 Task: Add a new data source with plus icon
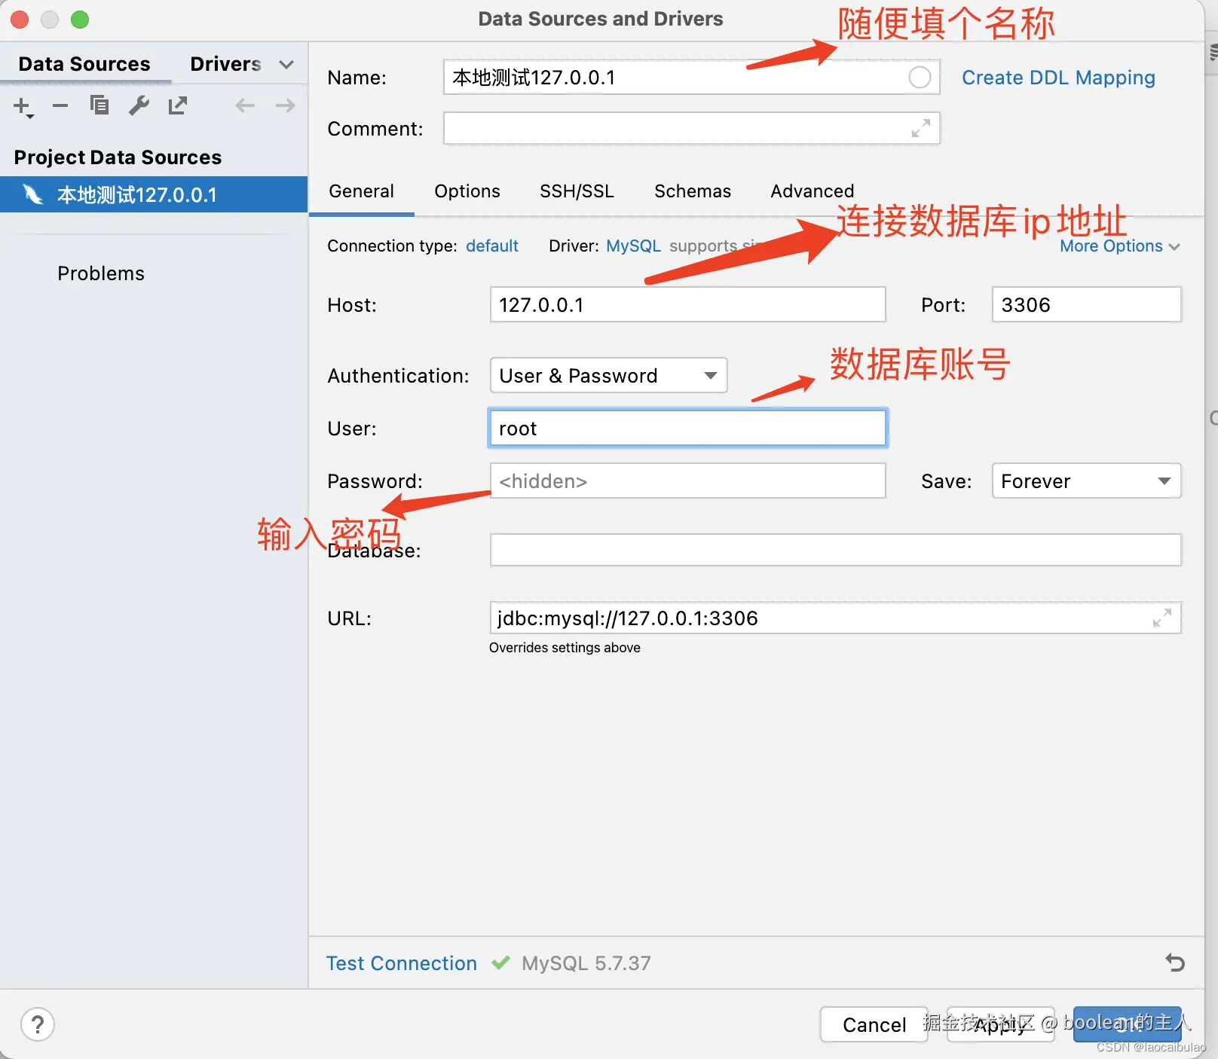click(23, 106)
